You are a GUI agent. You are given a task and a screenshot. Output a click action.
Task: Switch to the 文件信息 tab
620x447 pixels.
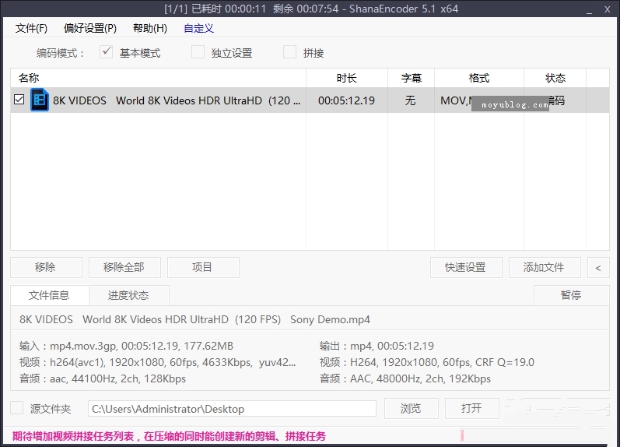[50, 295]
